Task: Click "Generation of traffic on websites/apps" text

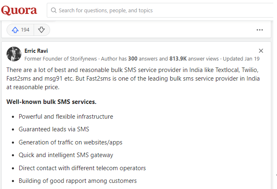Action: point(71,142)
